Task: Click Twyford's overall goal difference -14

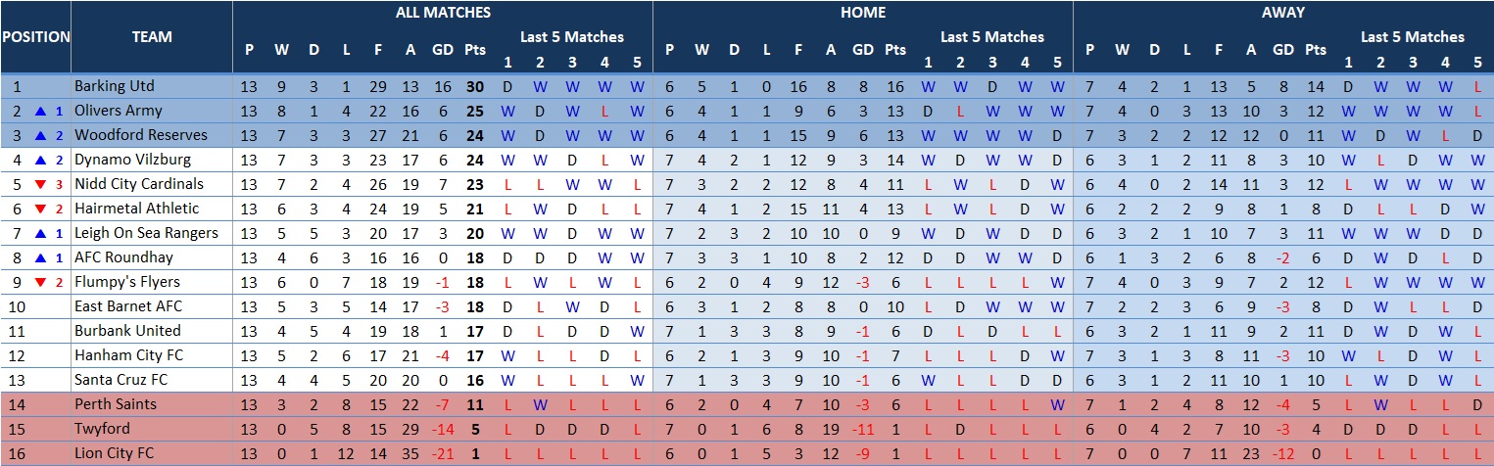Action: pyautogui.click(x=442, y=429)
